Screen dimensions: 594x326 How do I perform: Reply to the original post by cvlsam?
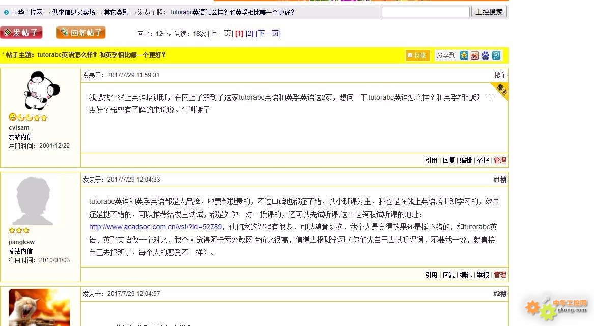(x=448, y=161)
